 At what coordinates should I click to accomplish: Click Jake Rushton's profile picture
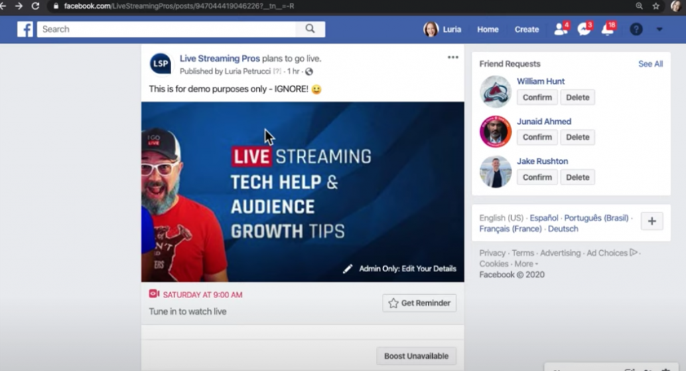(495, 172)
